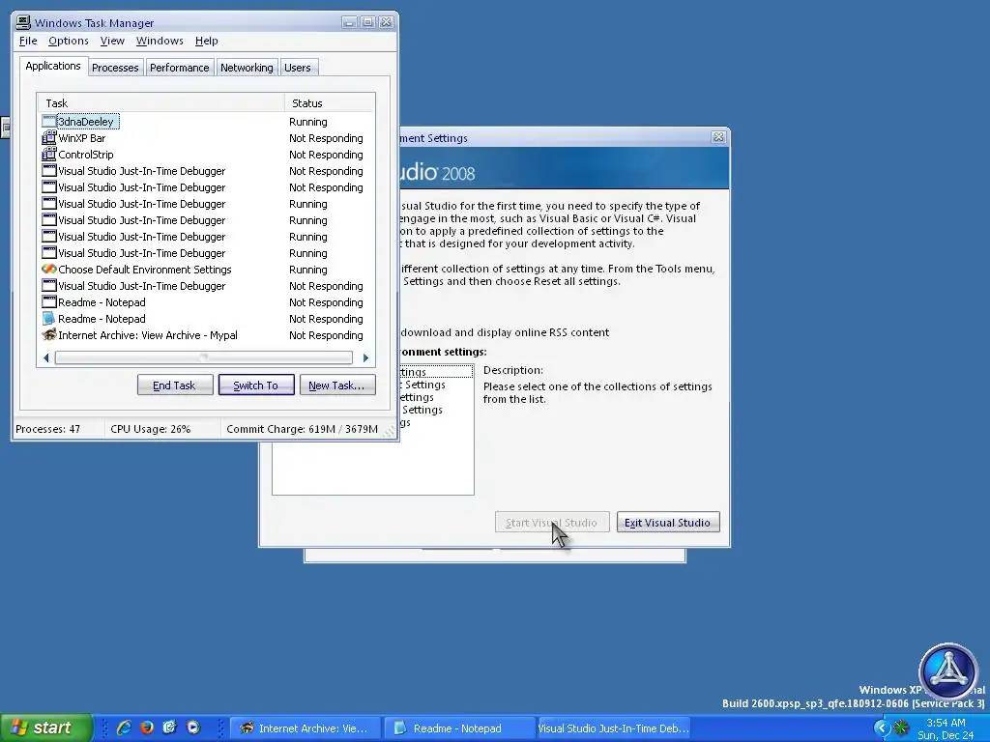
Task: Click the third Quick Launch icon beside Firefox
Action: (169, 728)
